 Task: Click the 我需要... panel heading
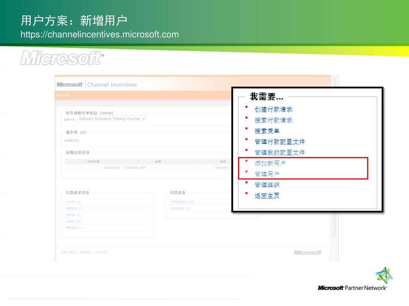266,96
